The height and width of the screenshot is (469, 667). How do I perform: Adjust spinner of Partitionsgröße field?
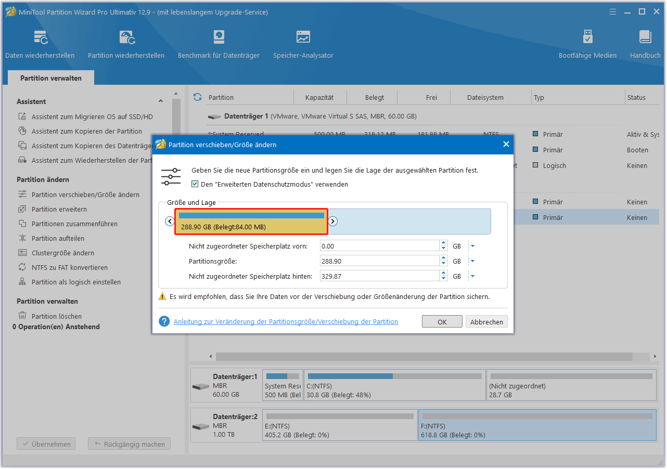click(x=443, y=262)
